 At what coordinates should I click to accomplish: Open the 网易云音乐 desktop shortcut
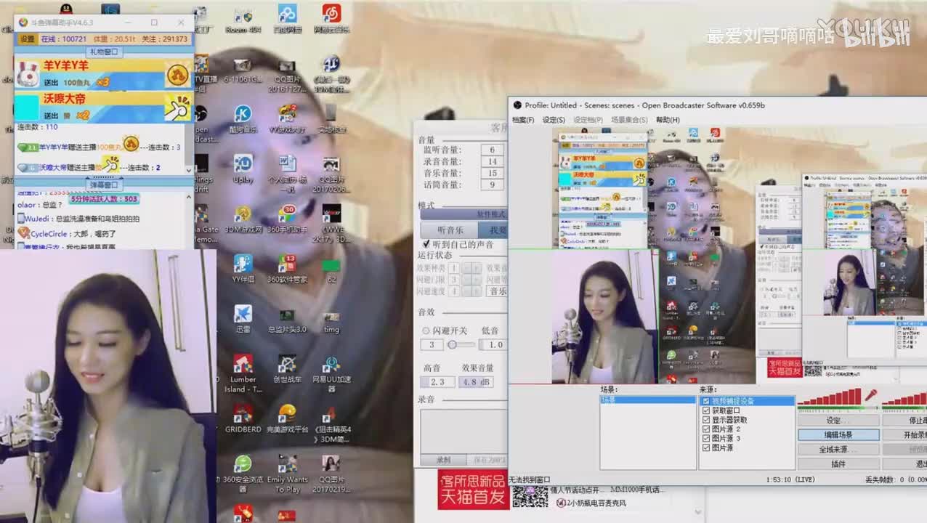(x=332, y=19)
